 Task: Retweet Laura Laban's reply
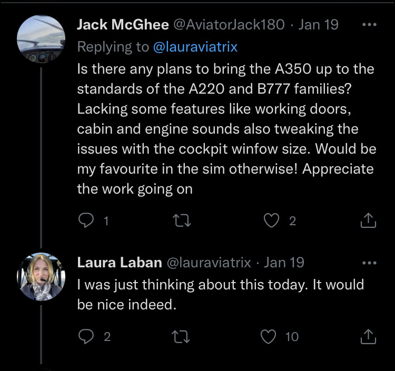182,336
